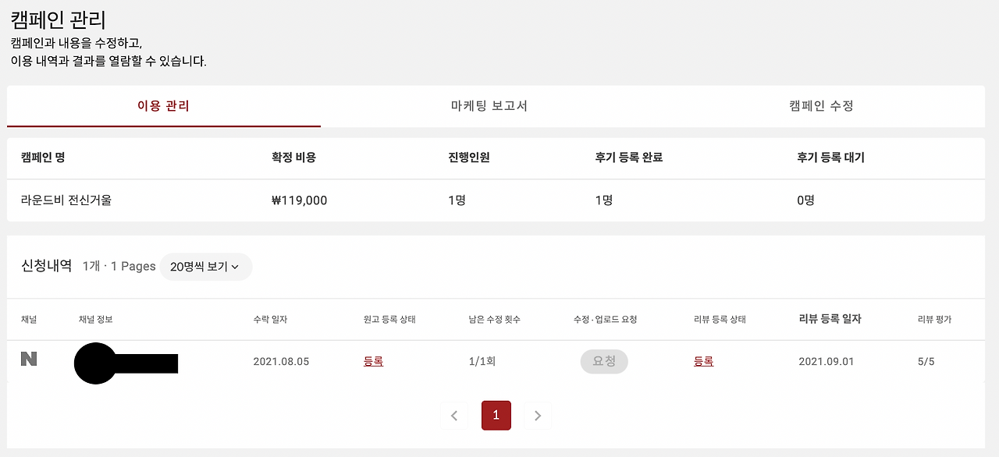Select the blacked-out channel info thumbnail
The image size is (999, 457).
[125, 361]
